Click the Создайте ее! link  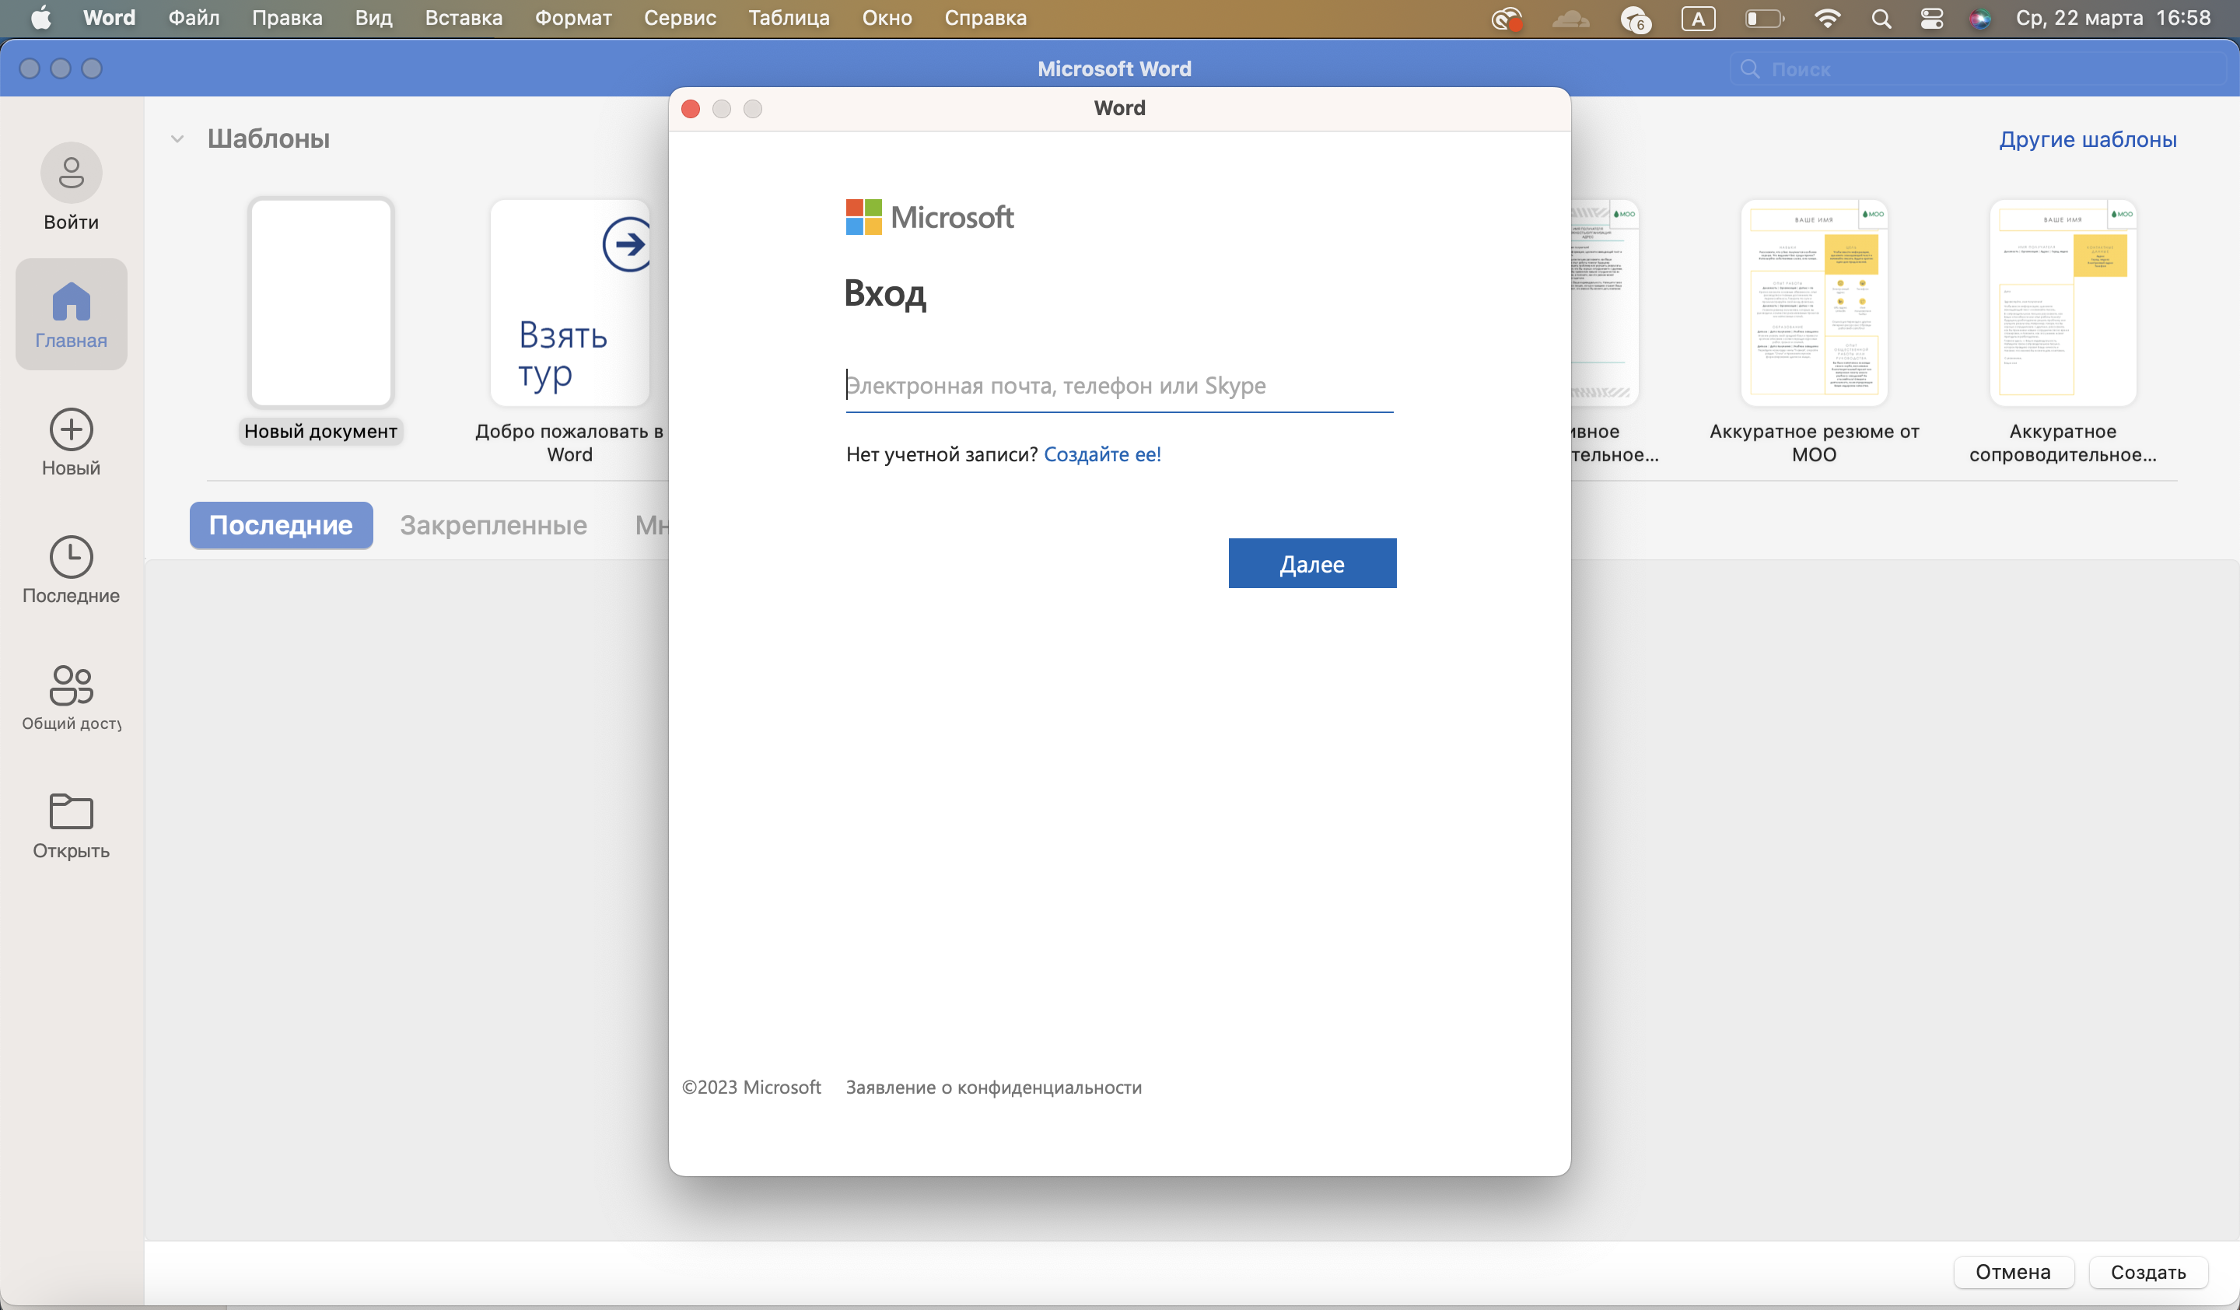point(1101,454)
